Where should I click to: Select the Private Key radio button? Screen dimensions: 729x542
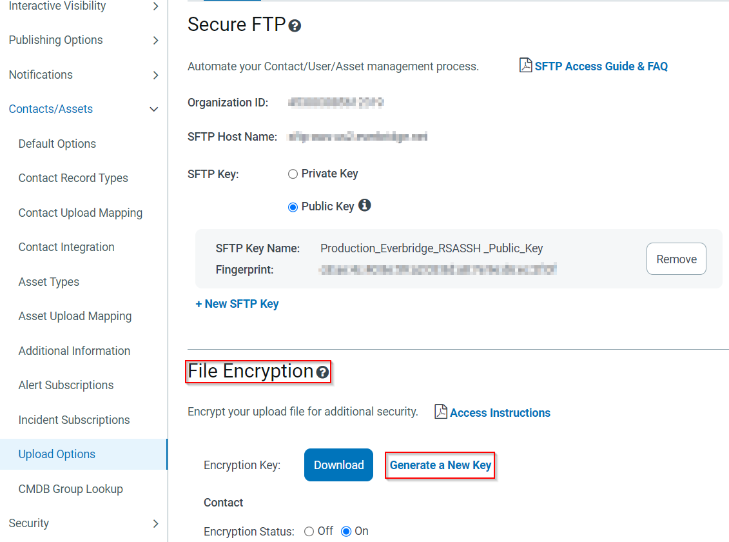coord(292,174)
